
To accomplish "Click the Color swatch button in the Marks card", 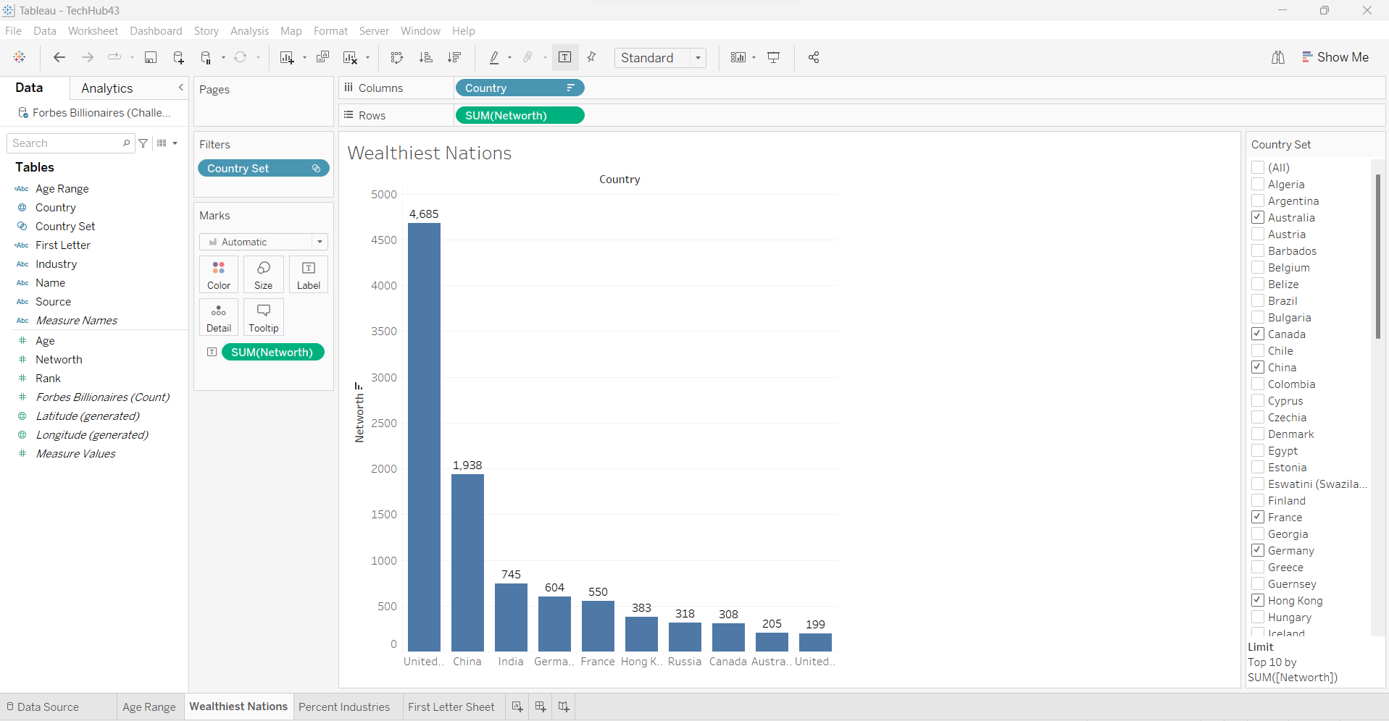I will pyautogui.click(x=219, y=275).
